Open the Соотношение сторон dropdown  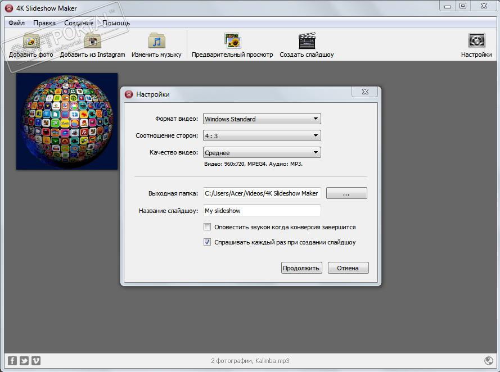262,135
